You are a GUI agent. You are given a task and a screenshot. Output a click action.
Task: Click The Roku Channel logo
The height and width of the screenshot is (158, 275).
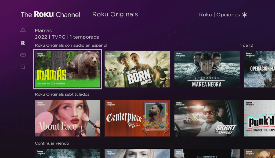[x=50, y=14]
